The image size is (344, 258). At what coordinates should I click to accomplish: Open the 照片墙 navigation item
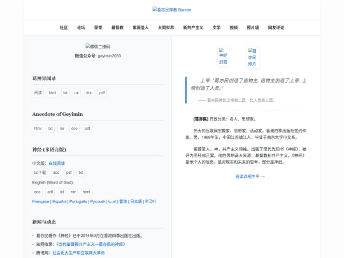point(253,27)
